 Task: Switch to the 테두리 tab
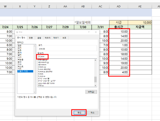coord(48,38)
